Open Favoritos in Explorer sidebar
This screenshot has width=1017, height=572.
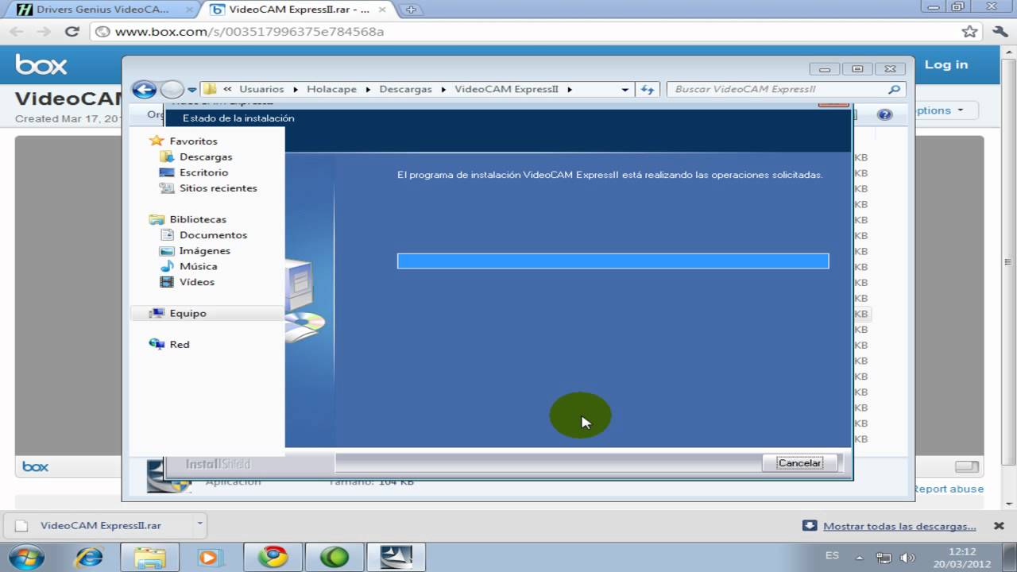pyautogui.click(x=193, y=141)
